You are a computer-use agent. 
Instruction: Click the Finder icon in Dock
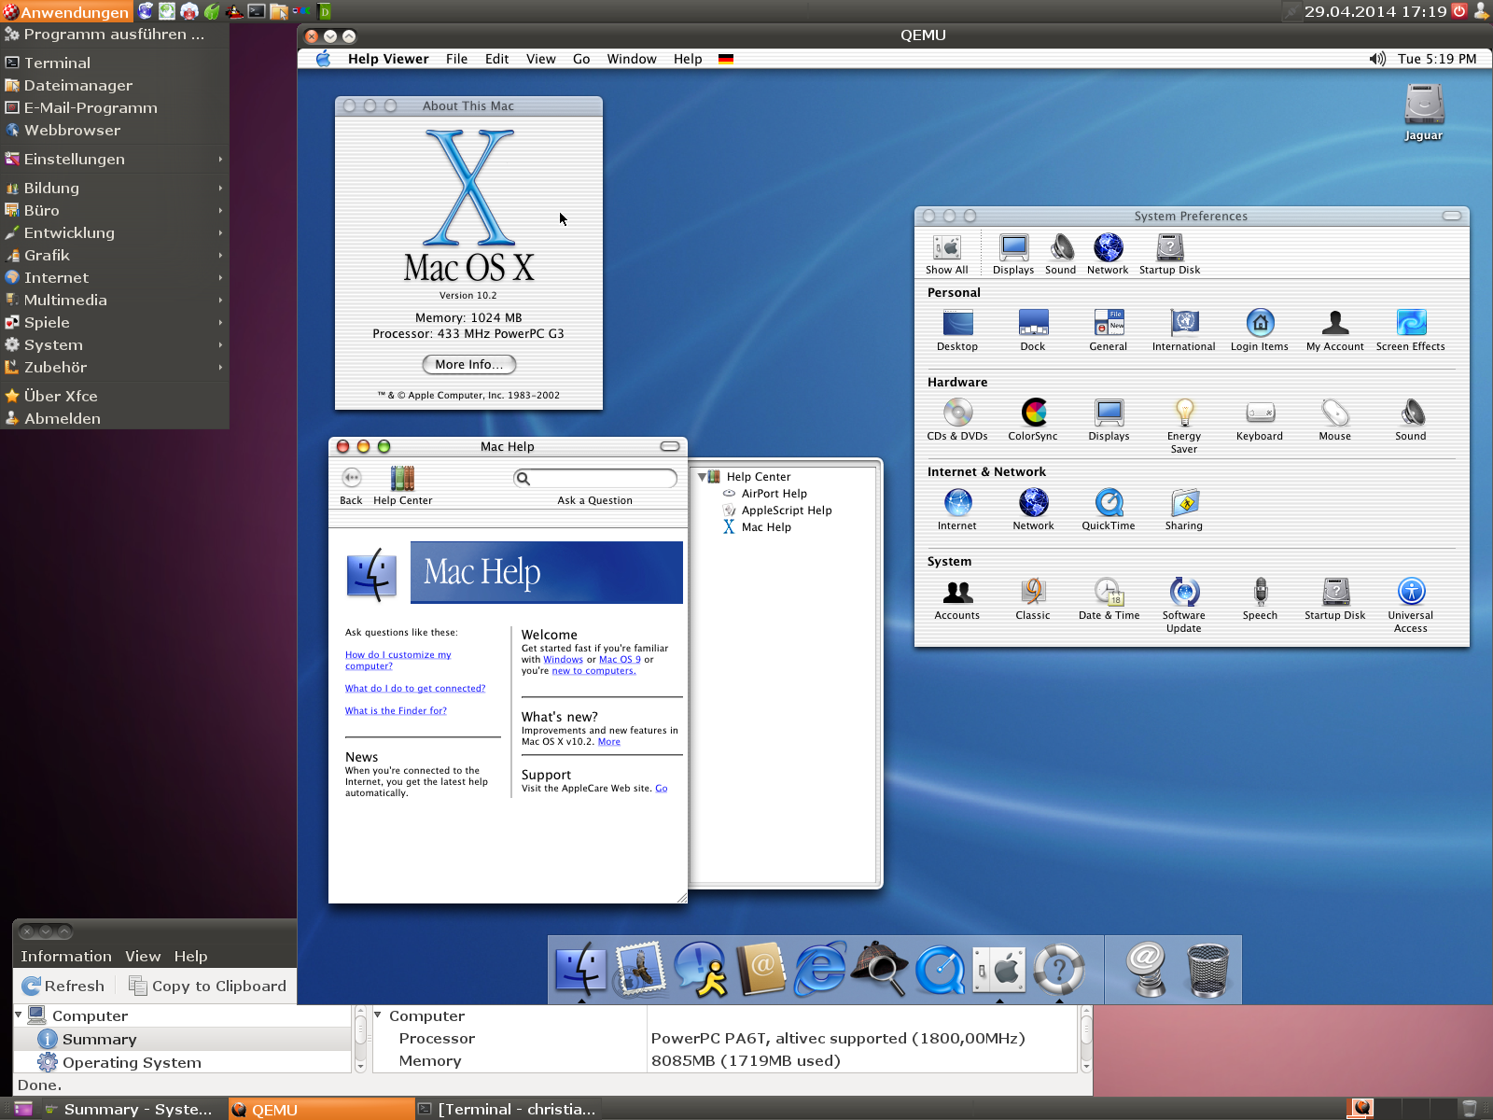580,969
